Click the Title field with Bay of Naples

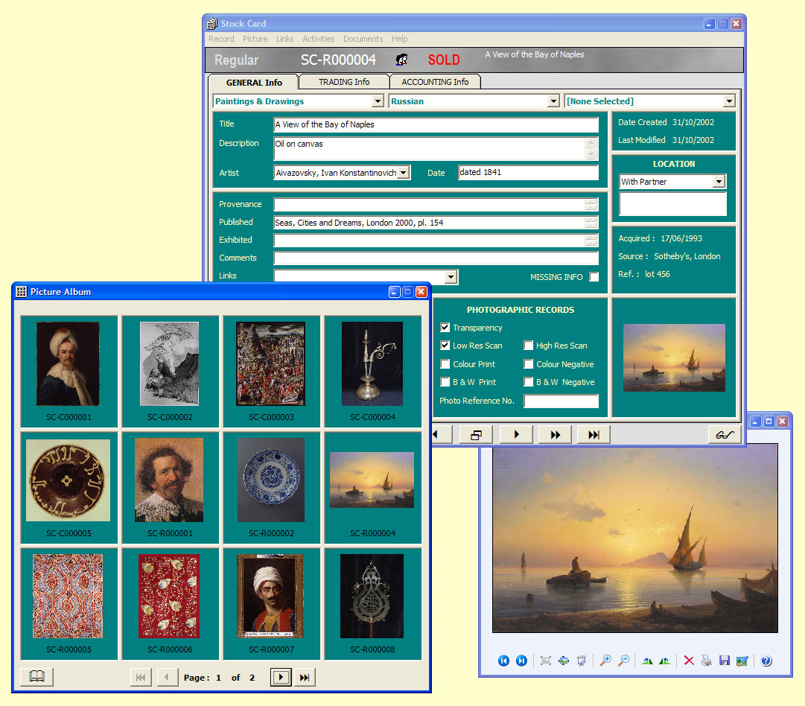tap(436, 124)
